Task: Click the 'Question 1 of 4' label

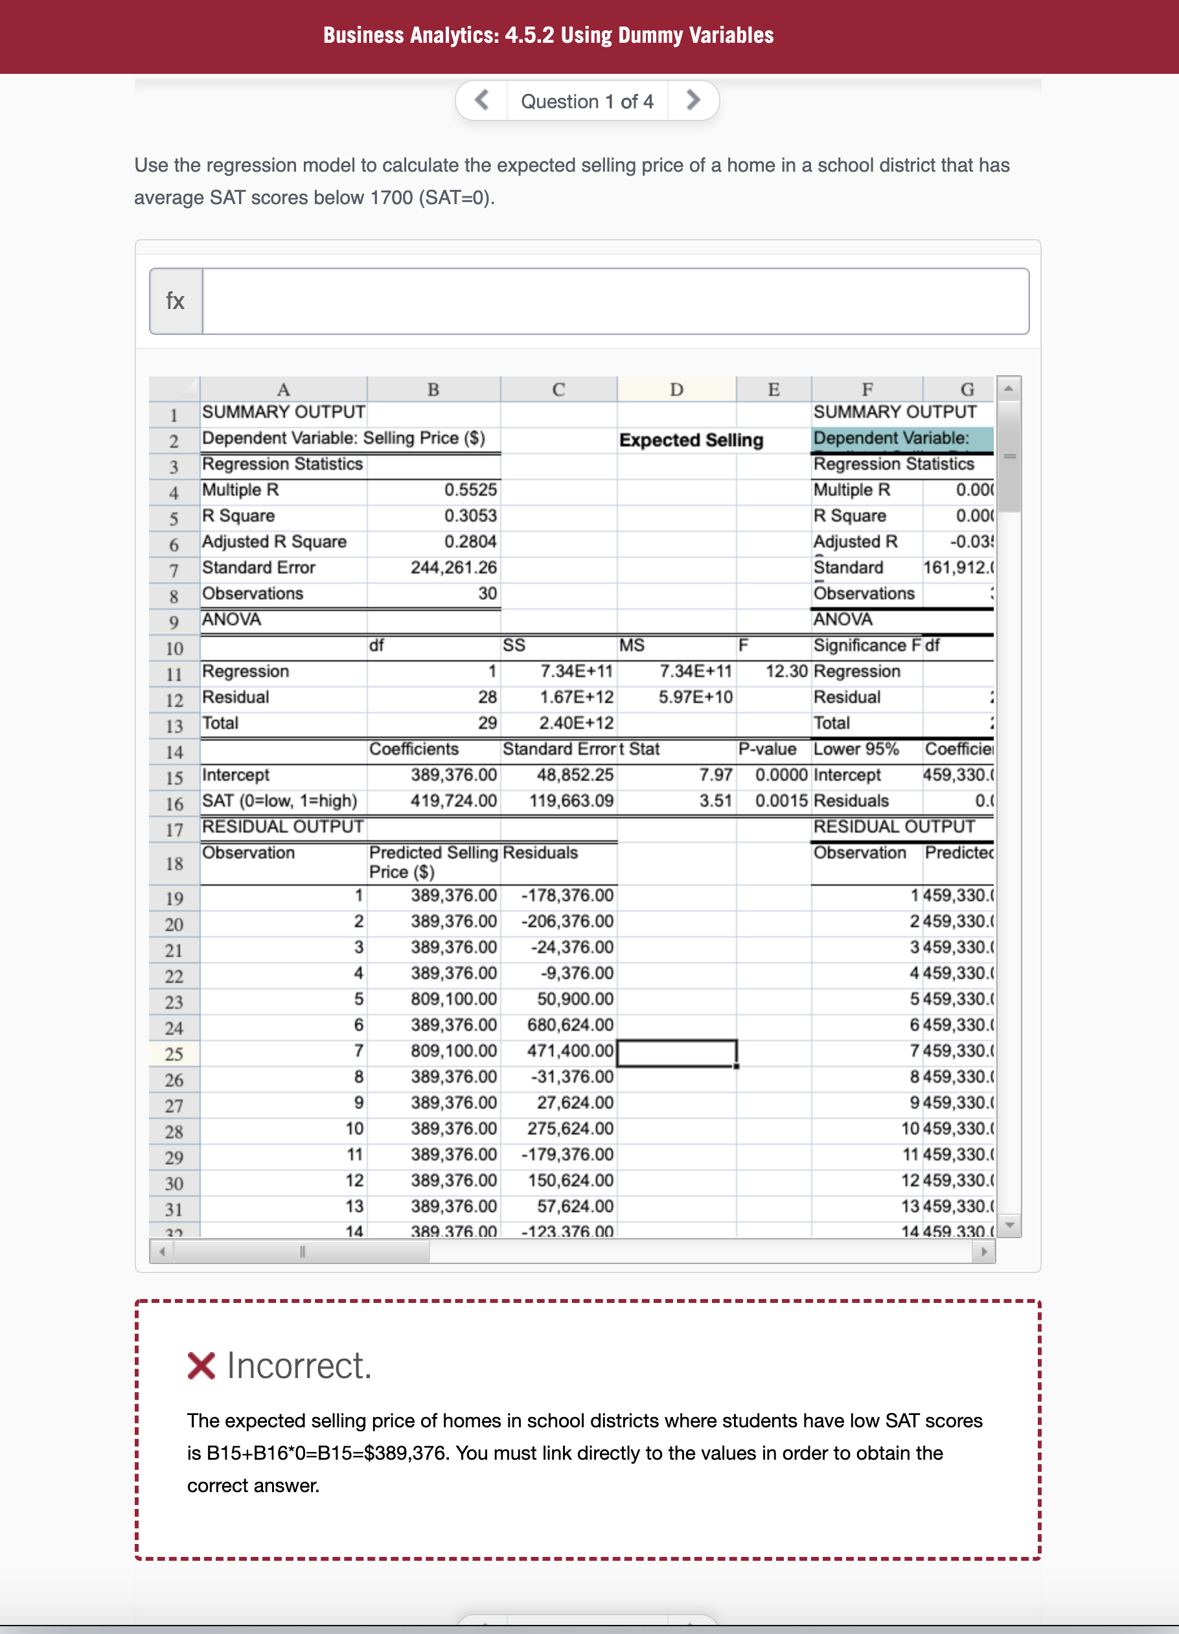Action: click(588, 102)
